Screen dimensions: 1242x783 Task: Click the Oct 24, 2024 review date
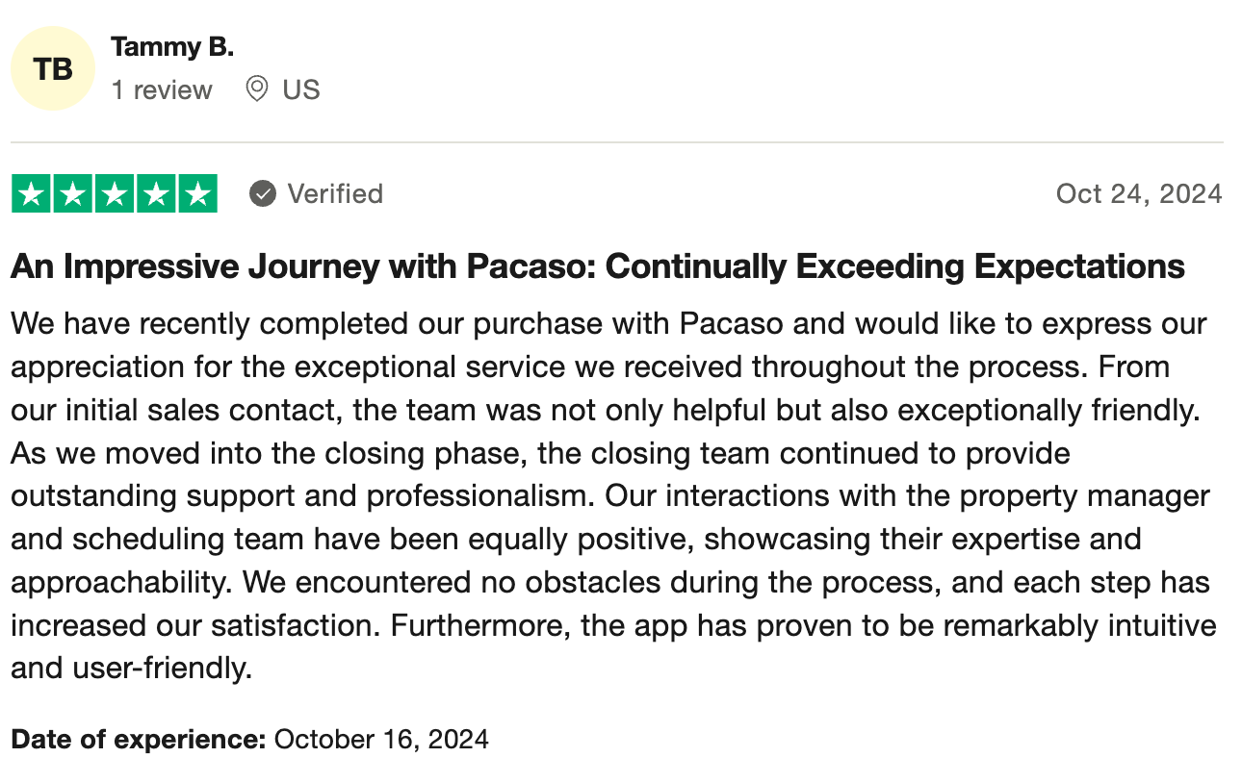pyautogui.click(x=1139, y=194)
